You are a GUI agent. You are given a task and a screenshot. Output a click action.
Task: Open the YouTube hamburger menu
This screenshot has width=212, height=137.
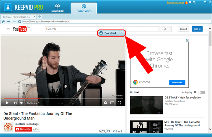[x=8, y=29]
